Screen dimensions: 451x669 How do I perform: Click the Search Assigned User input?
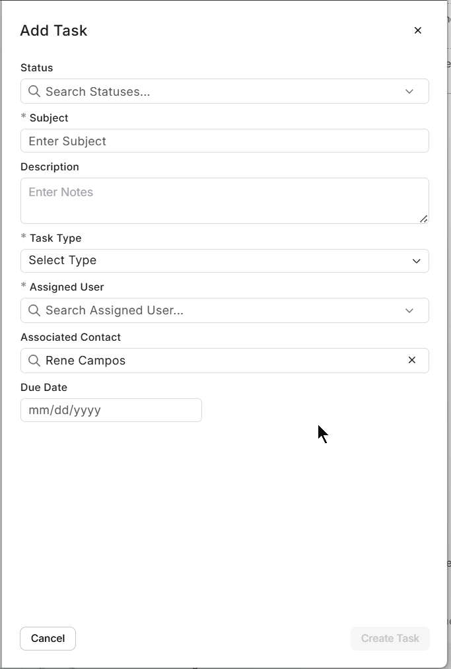[x=198, y=310]
